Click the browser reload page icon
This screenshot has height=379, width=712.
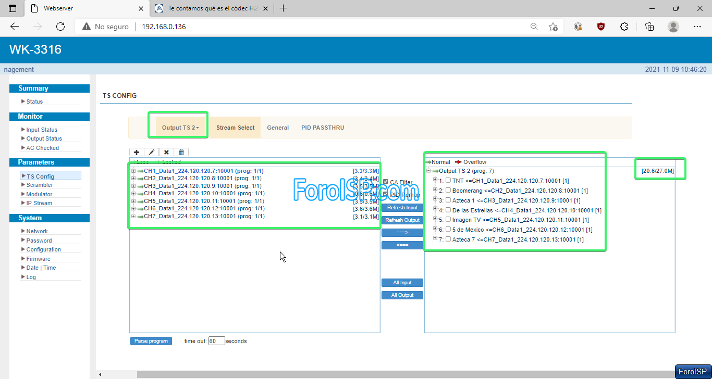pos(60,27)
